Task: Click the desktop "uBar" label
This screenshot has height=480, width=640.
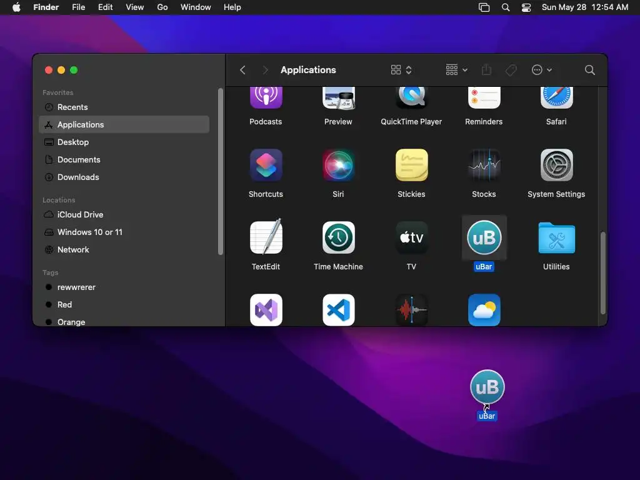Action: 487,416
